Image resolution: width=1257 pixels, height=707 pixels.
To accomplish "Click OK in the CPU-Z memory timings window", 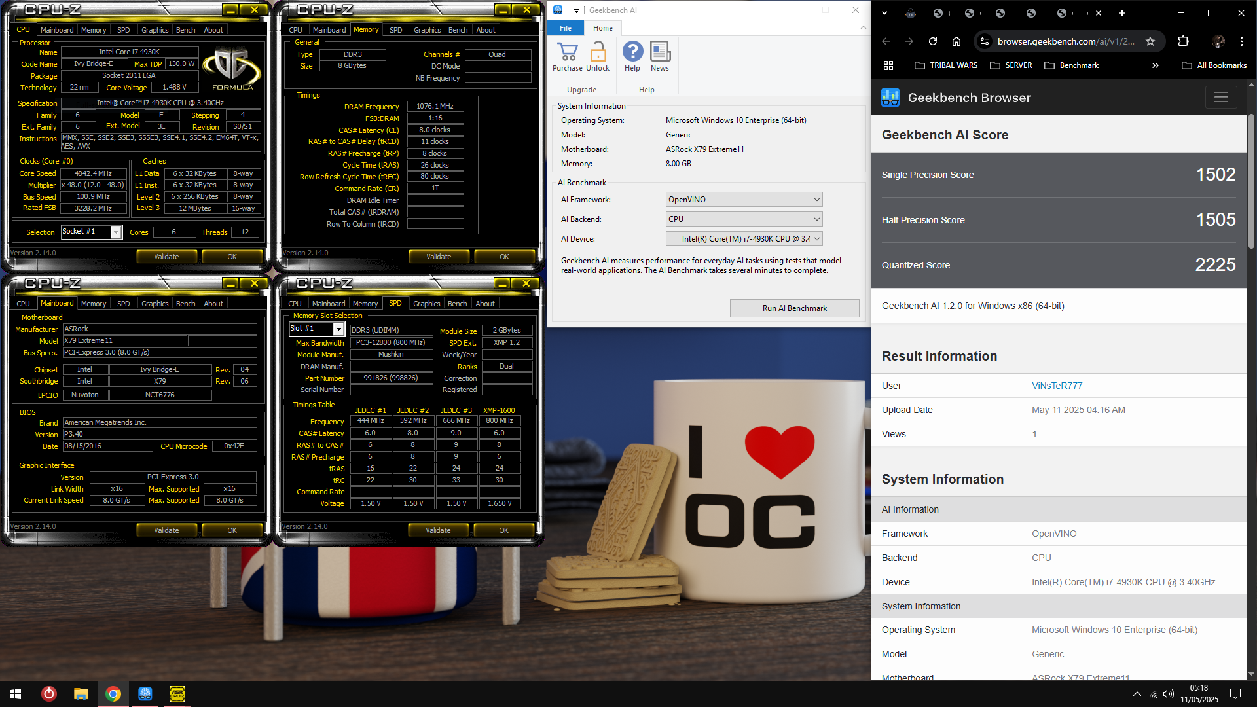I will click(x=504, y=257).
